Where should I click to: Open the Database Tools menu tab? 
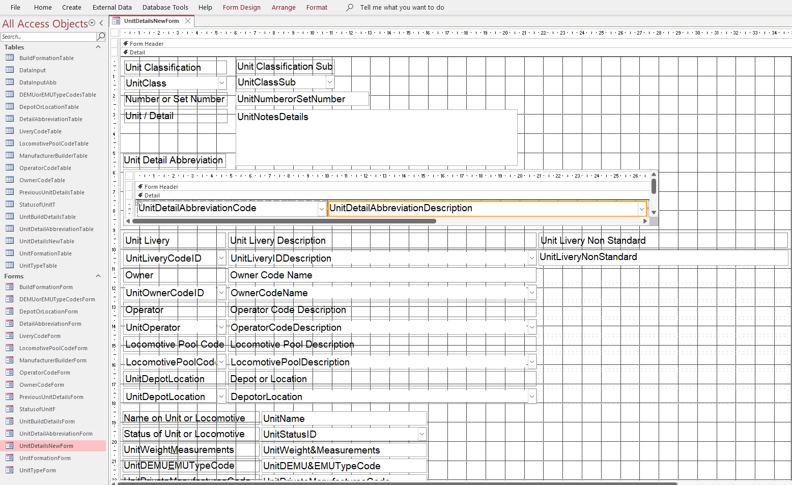point(165,8)
